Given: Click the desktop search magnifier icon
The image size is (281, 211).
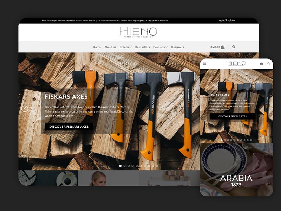Looking at the screenshot, I should tap(234, 47).
